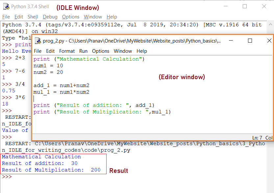Open the Options menu in the editor window
This screenshot has height=193, width=274.
click(101, 51)
